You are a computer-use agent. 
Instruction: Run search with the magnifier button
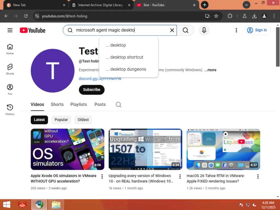[185, 30]
